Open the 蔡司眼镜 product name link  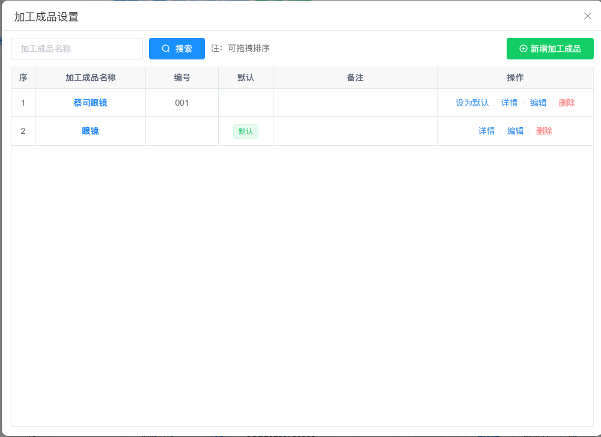[x=90, y=103]
